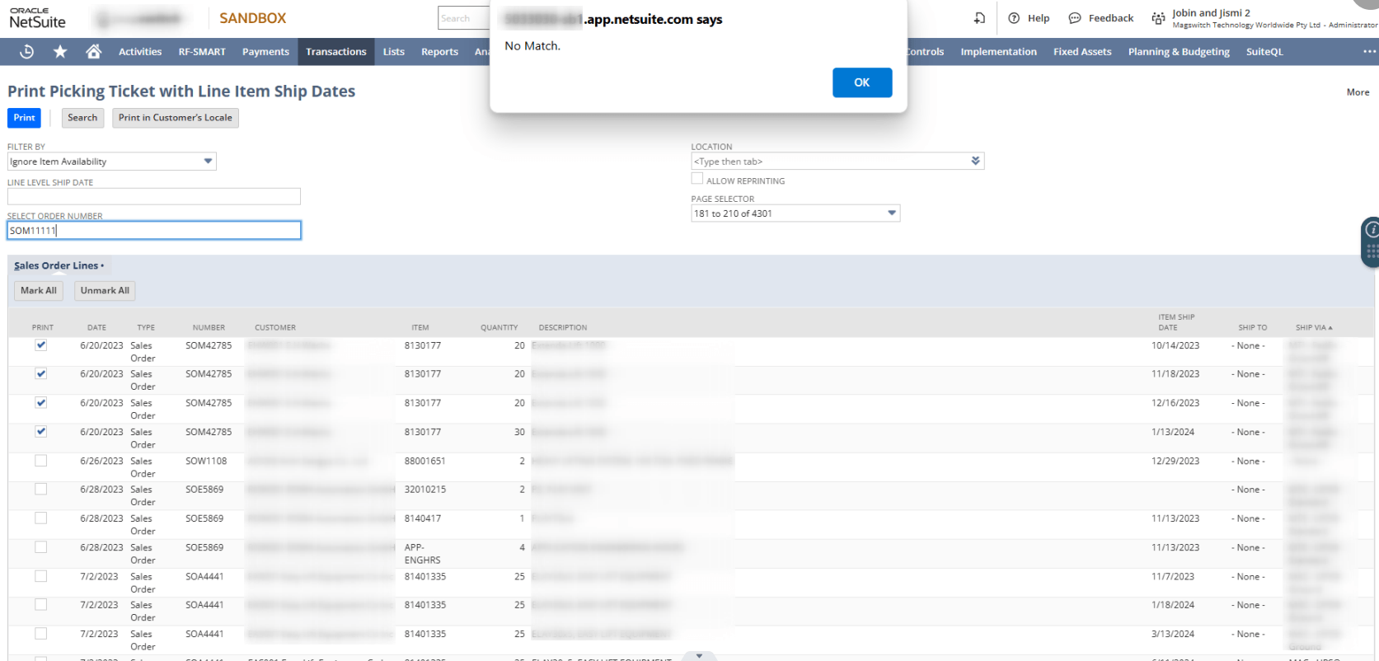
Task: Open the Transactions menu
Action: tap(336, 52)
